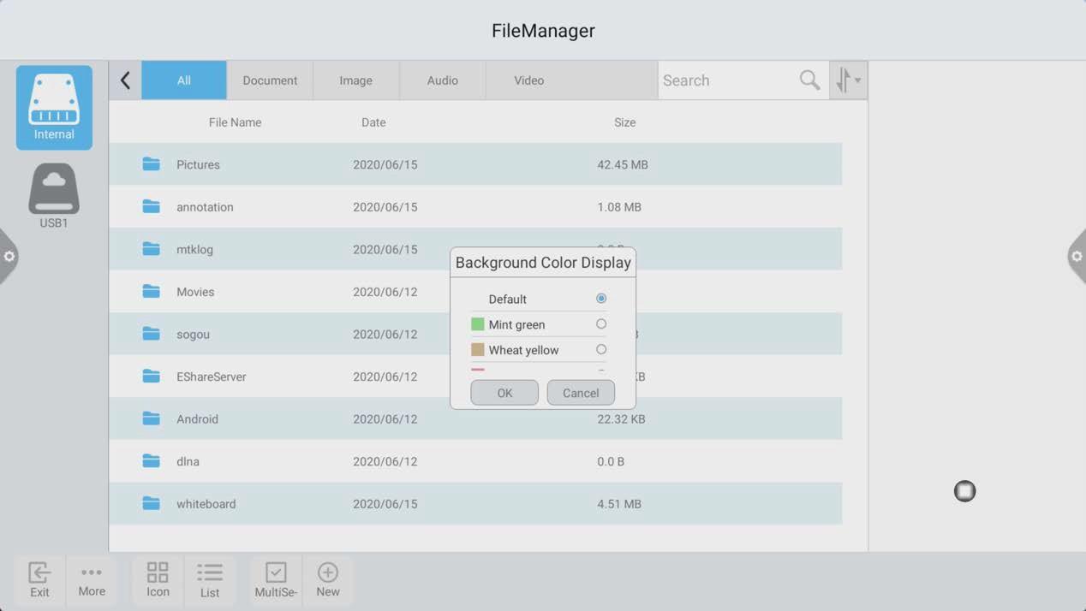Open the More options menu icon
1086x611 pixels.
click(92, 579)
